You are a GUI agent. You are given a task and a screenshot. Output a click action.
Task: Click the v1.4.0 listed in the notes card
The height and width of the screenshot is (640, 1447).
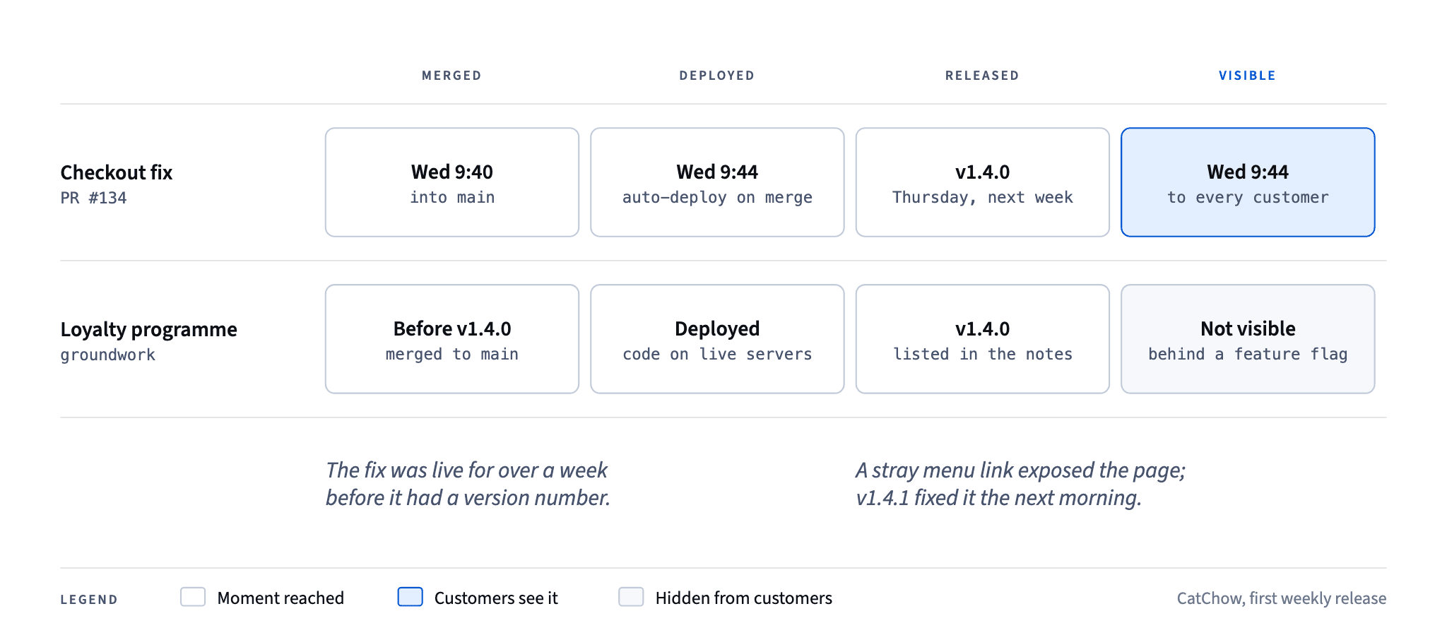coord(983,339)
